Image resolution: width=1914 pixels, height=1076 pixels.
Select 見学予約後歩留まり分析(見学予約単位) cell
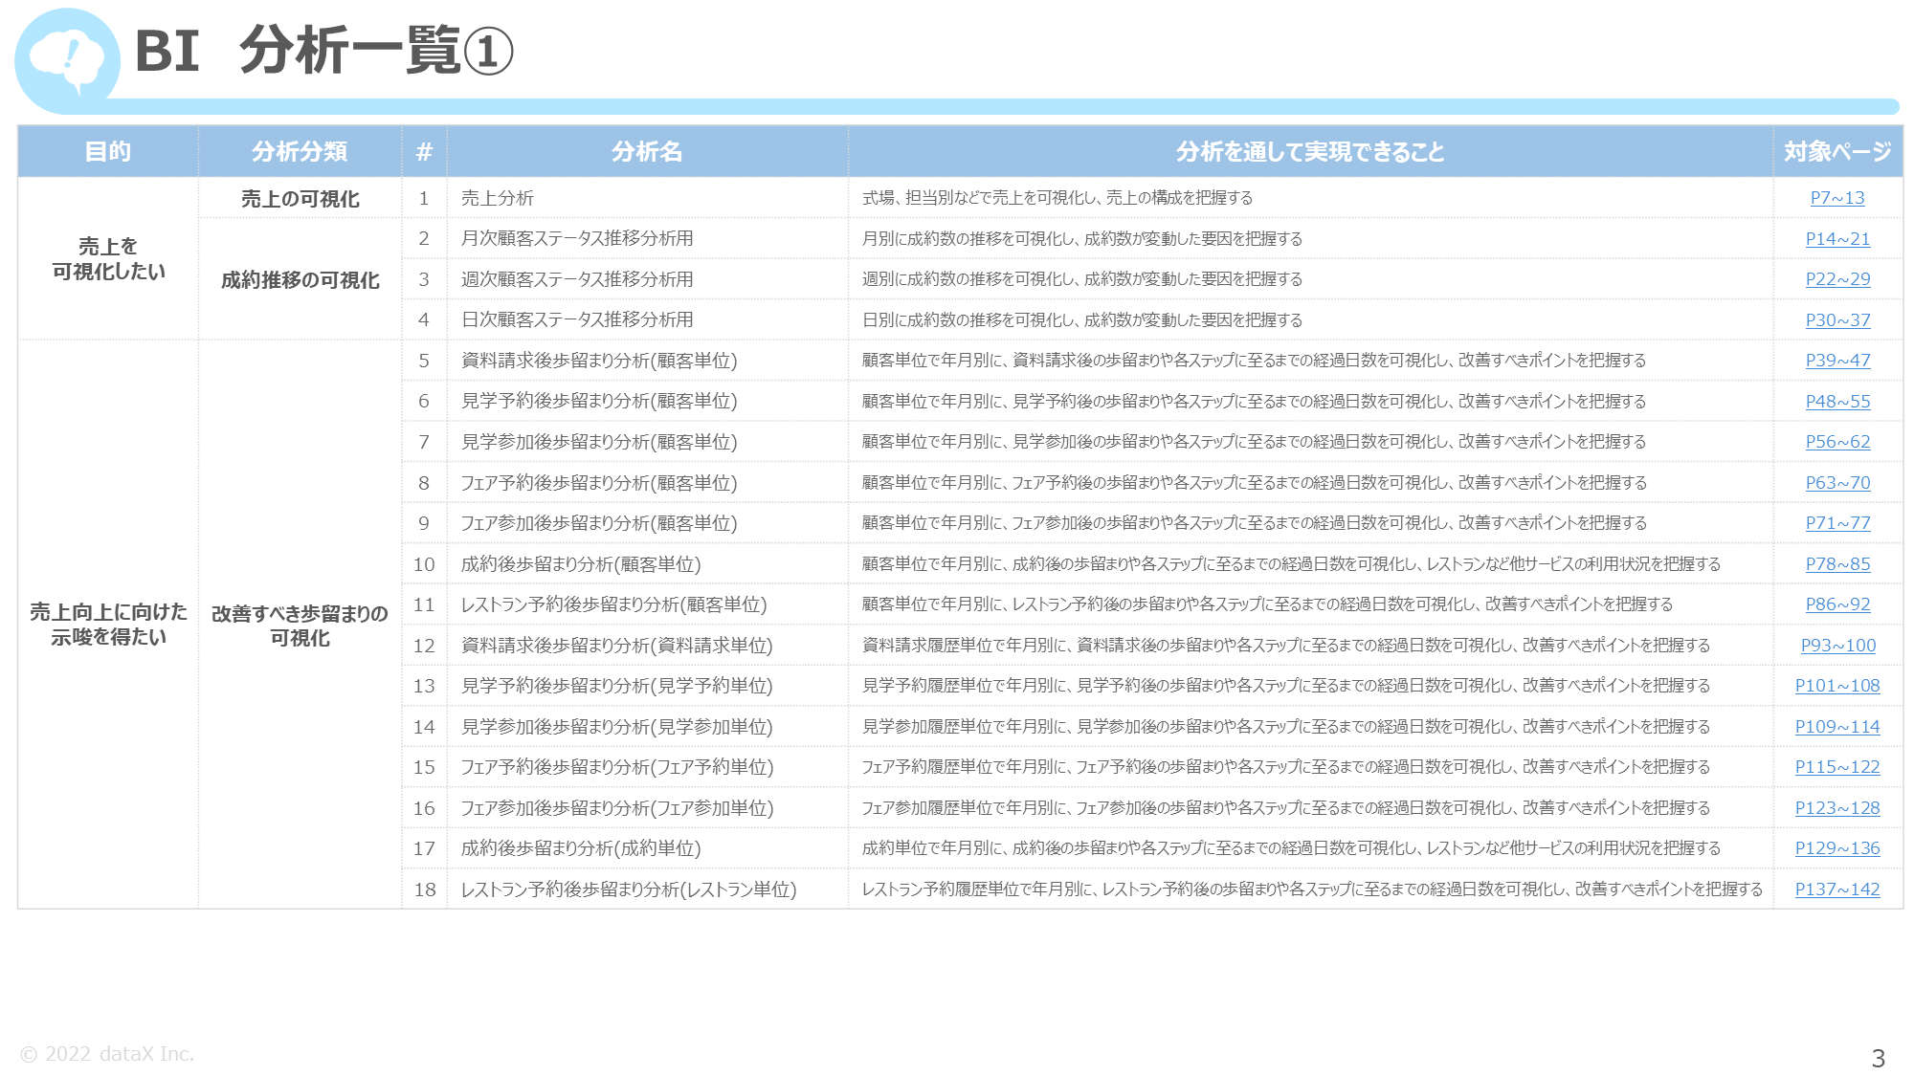[x=648, y=686]
